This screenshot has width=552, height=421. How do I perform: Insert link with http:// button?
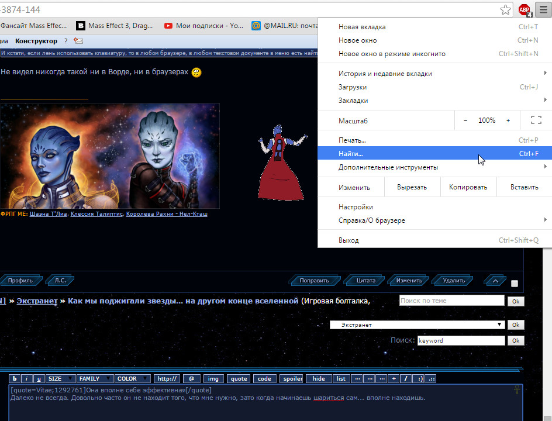[x=167, y=379]
